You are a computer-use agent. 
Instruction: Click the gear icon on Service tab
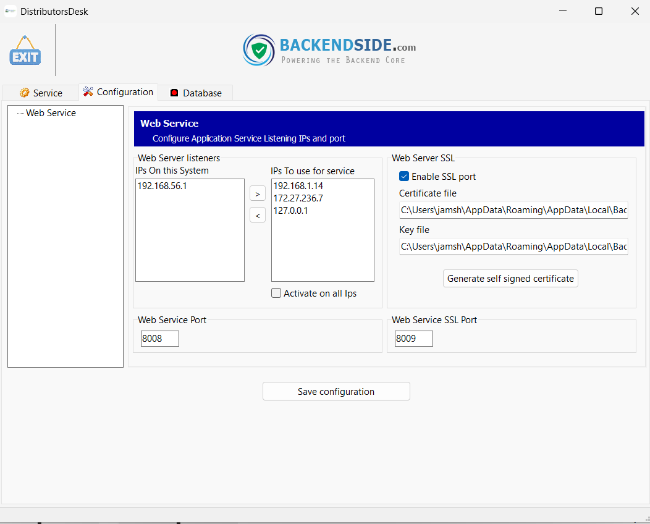(x=24, y=93)
